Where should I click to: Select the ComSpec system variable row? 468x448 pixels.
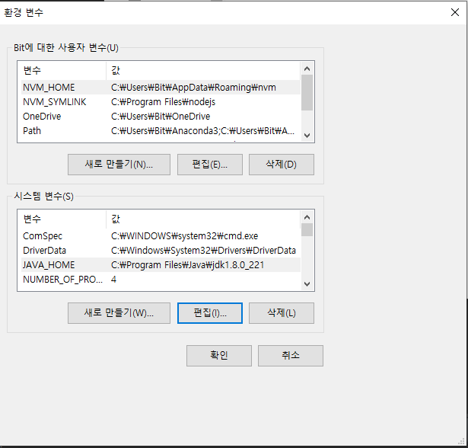[x=161, y=235]
